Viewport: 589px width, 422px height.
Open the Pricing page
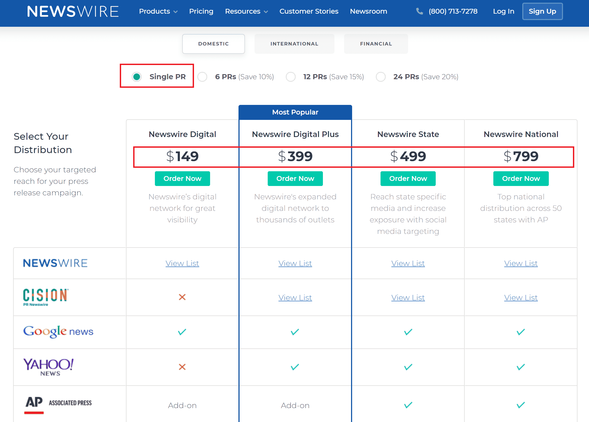pyautogui.click(x=201, y=11)
